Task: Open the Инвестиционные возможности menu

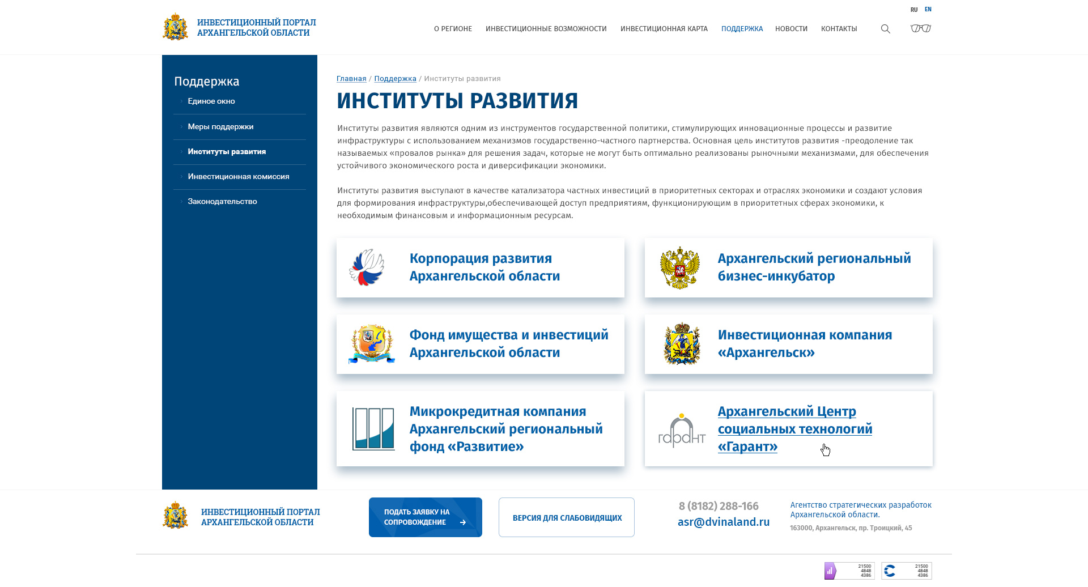Action: point(546,29)
